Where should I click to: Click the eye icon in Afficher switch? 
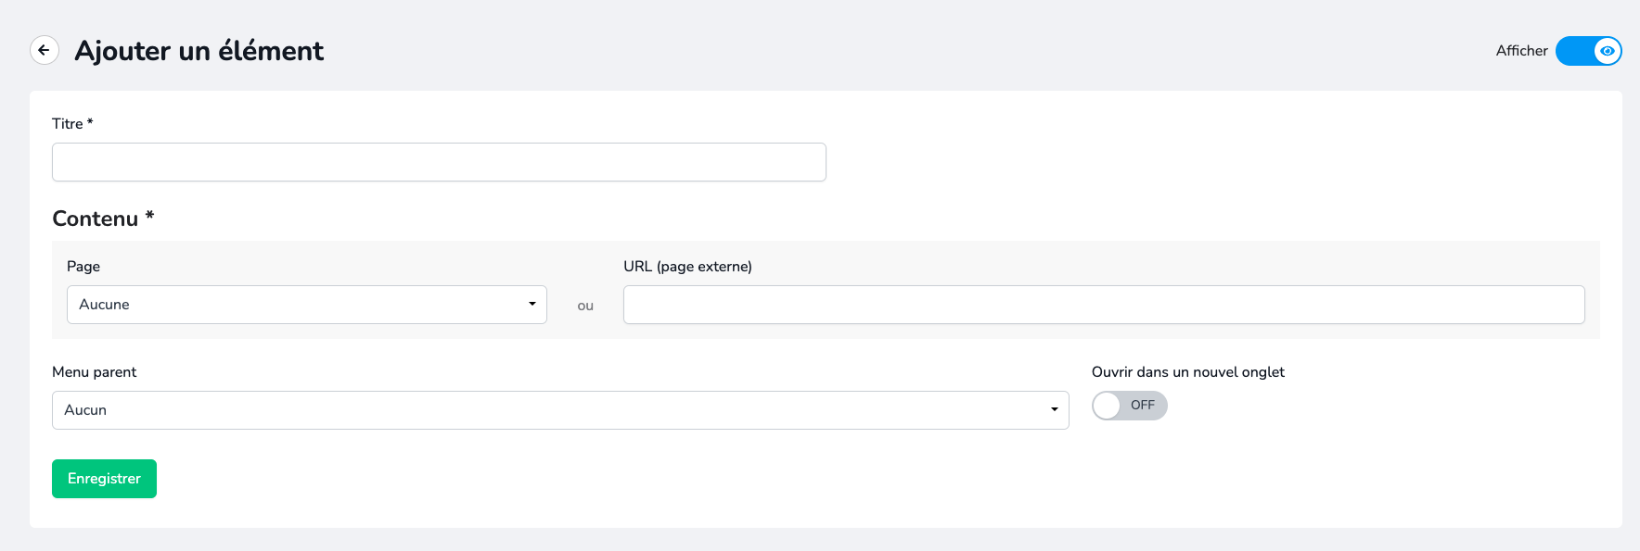coord(1608,51)
